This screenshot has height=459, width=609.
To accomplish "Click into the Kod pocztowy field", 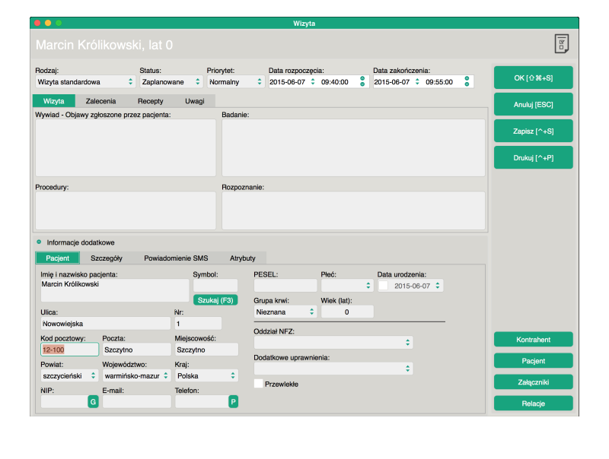I will point(69,350).
